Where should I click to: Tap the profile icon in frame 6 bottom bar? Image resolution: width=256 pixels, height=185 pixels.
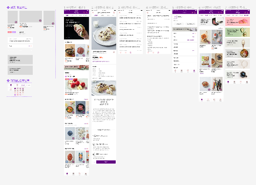point(220,99)
